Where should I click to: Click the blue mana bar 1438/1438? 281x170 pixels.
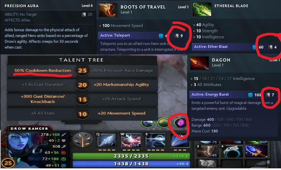[131, 164]
